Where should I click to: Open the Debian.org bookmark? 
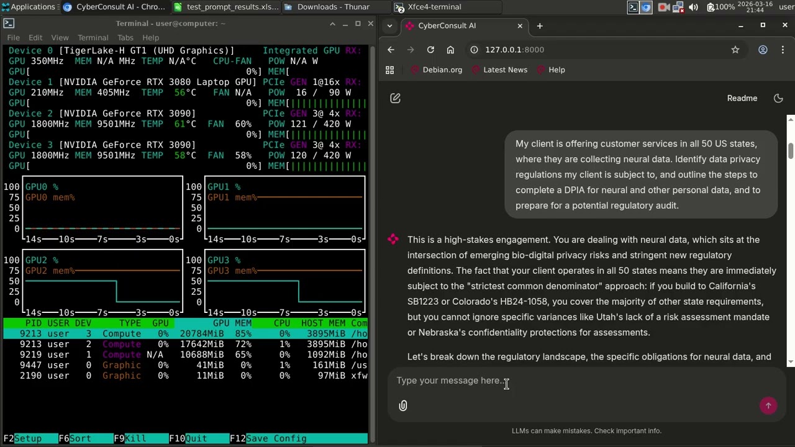(x=437, y=70)
